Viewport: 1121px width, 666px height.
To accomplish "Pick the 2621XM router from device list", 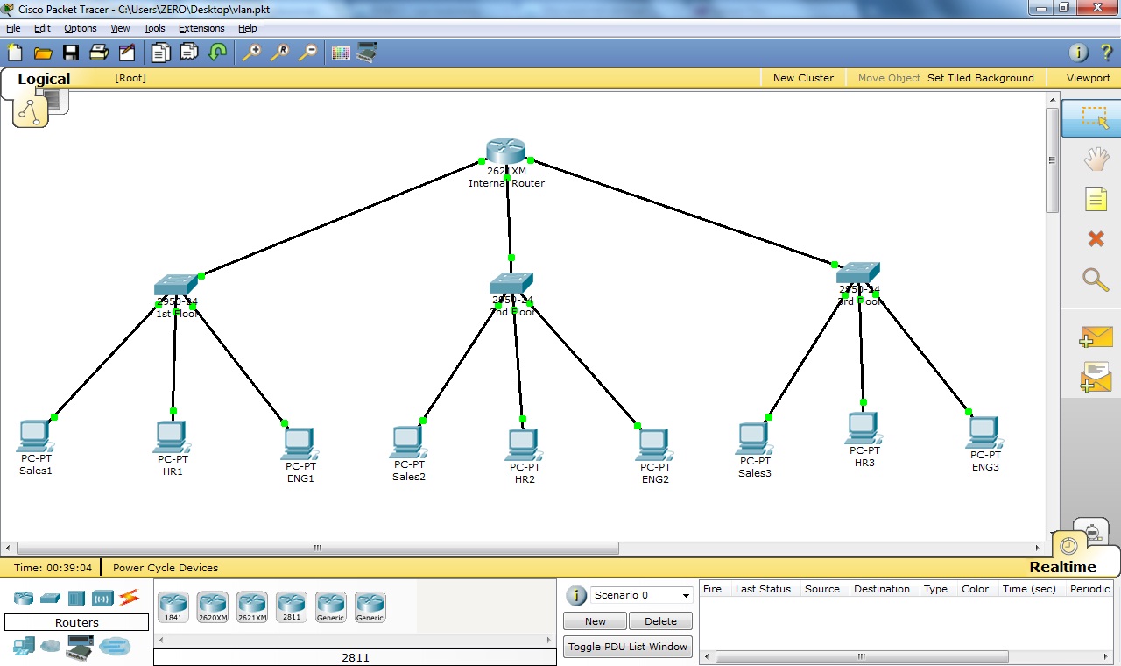I will [252, 606].
